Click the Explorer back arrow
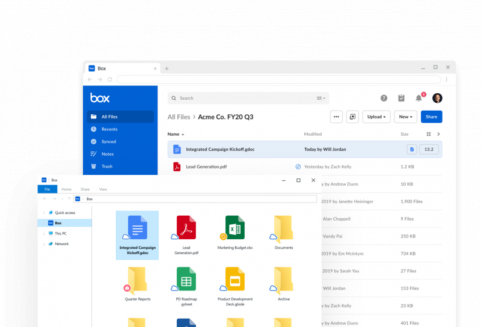 click(44, 199)
